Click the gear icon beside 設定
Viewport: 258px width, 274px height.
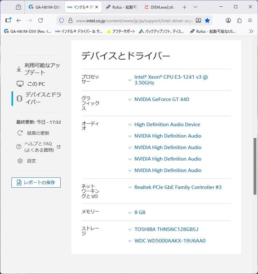coord(20,161)
